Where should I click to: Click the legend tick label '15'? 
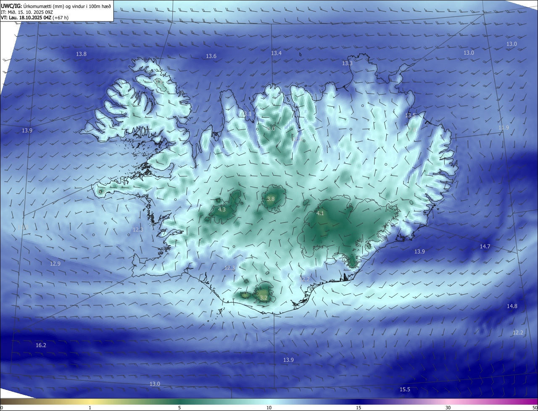point(359,408)
